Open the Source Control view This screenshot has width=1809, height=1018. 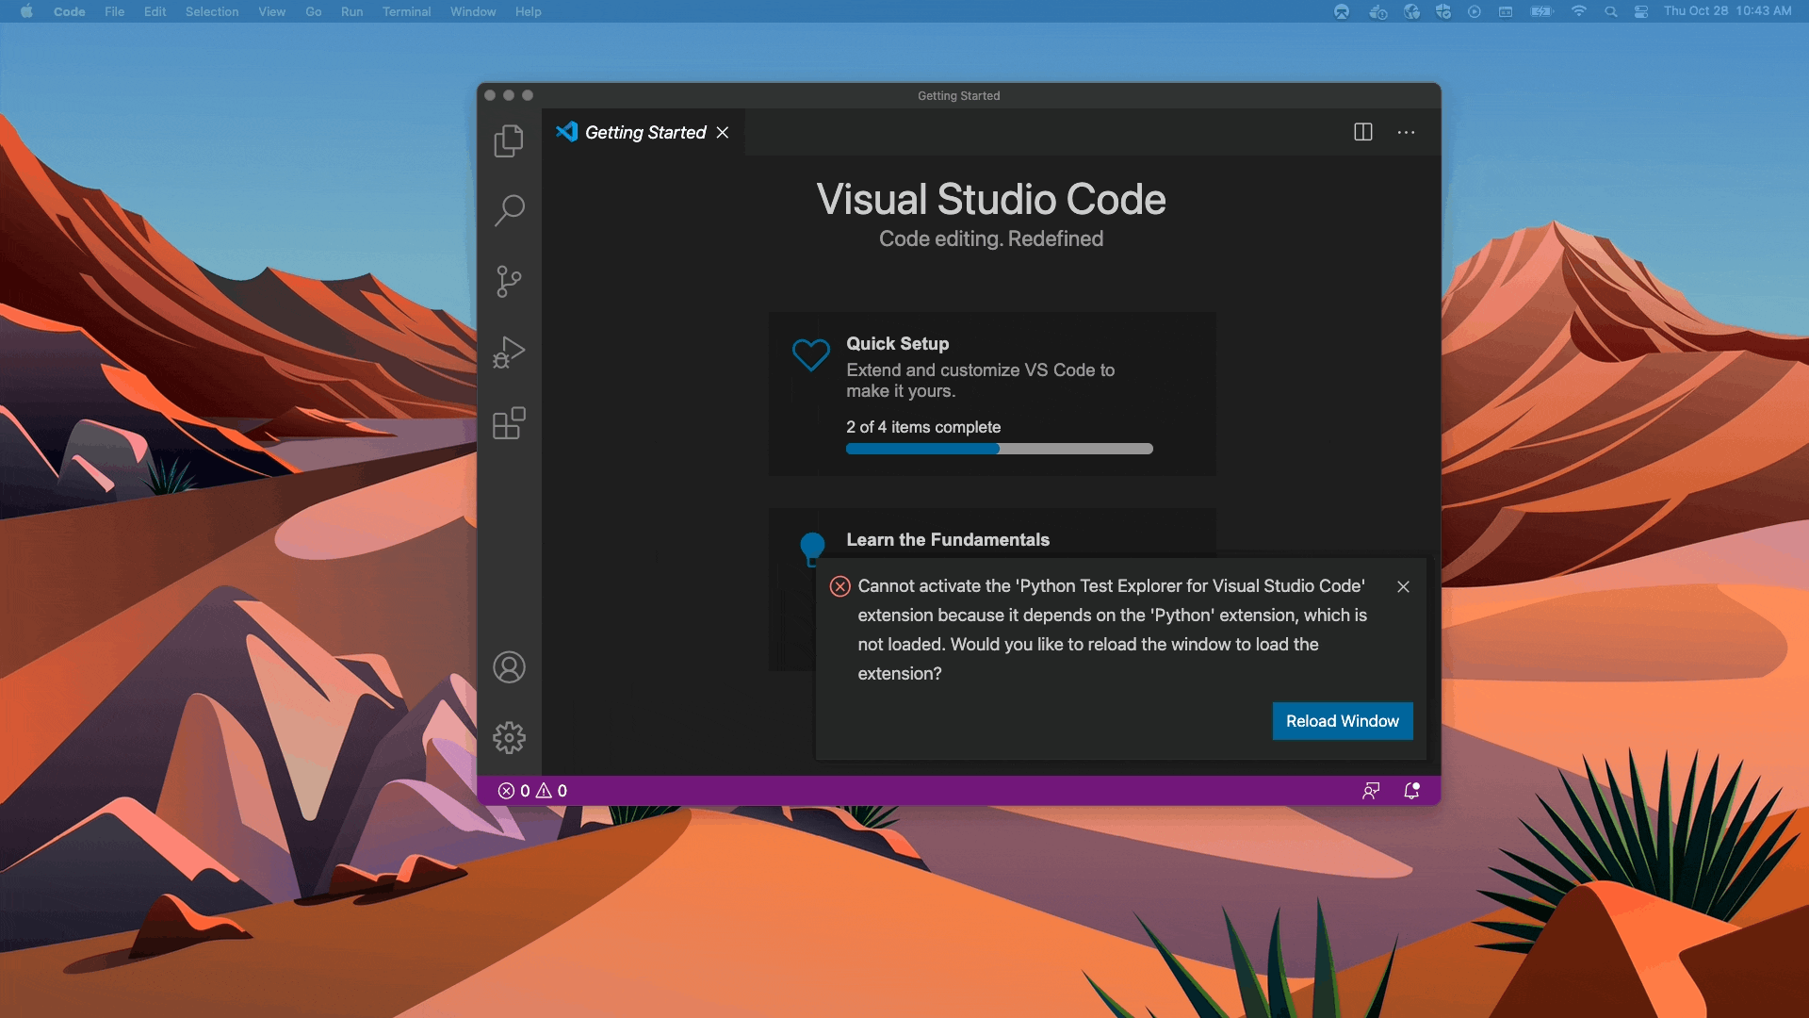tap(509, 281)
